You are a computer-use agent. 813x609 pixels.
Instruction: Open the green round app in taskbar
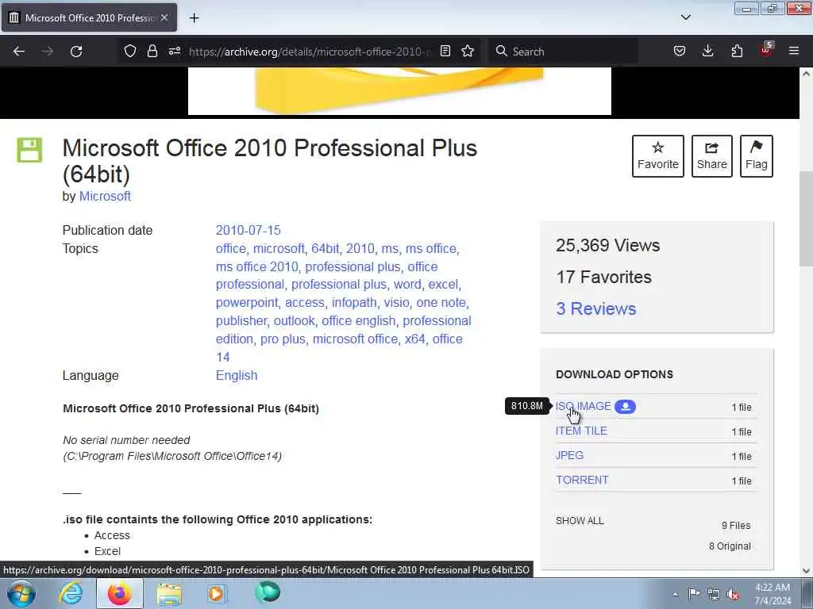[268, 592]
